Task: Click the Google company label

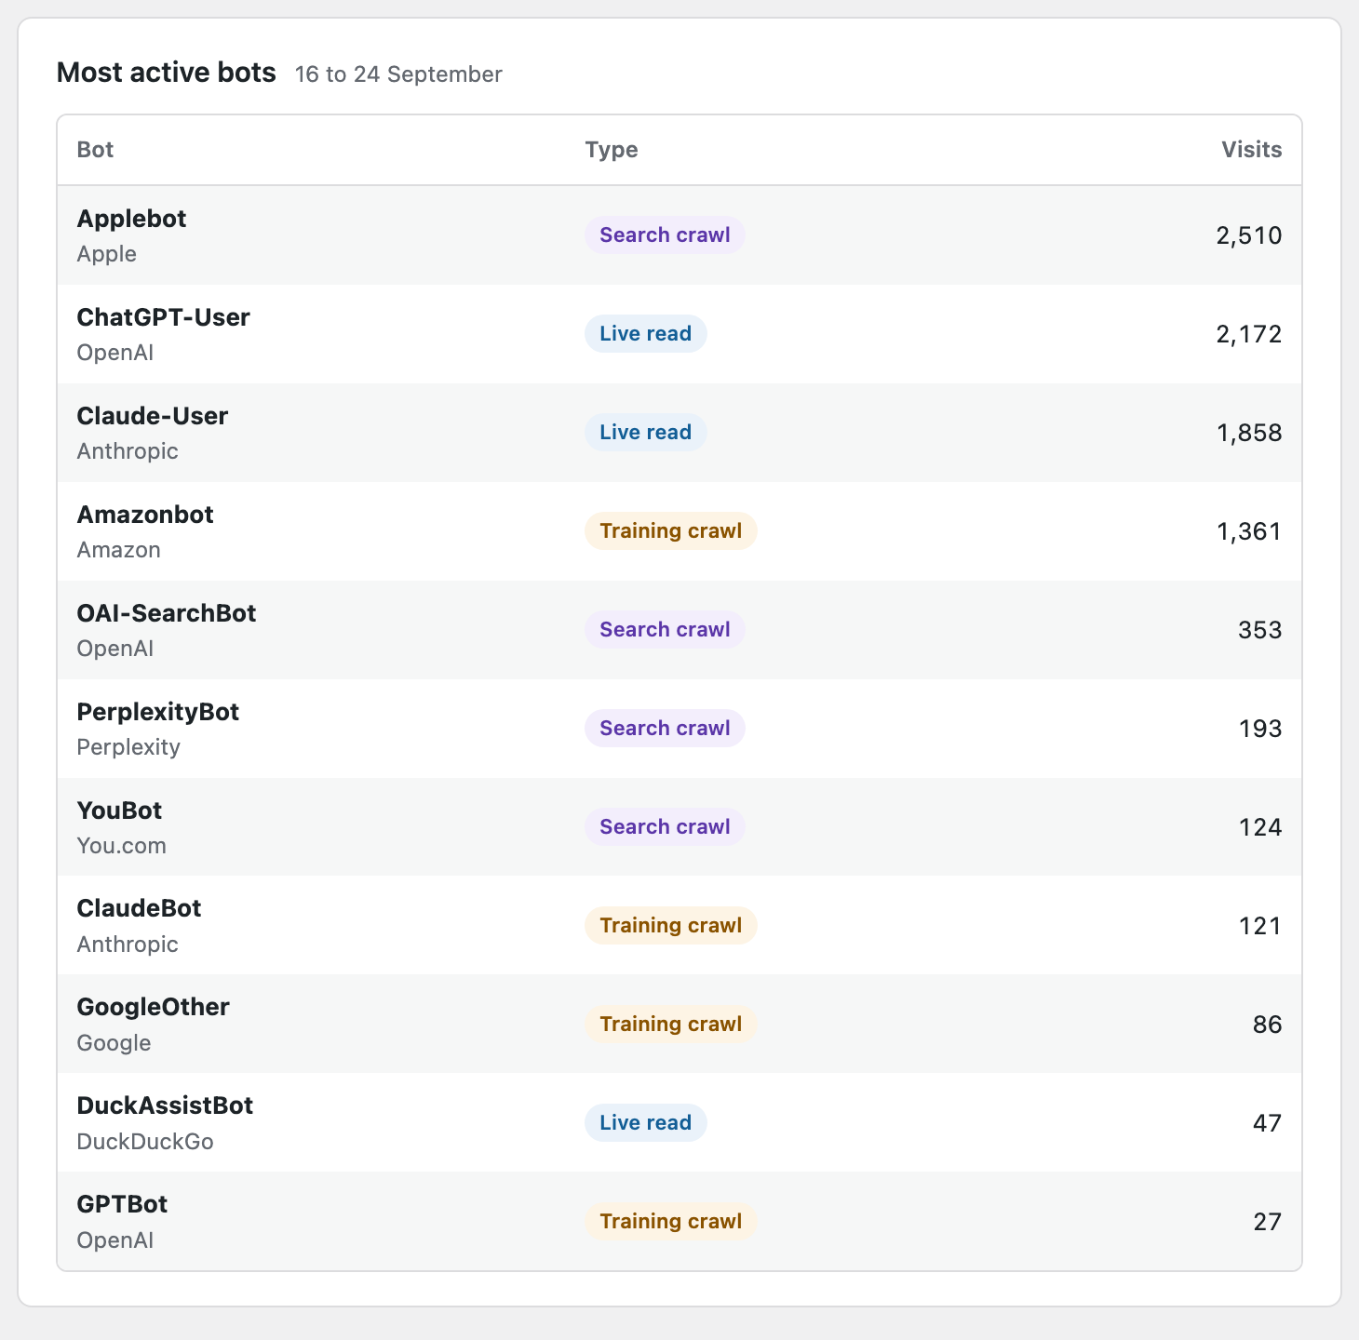Action: coord(114,1043)
